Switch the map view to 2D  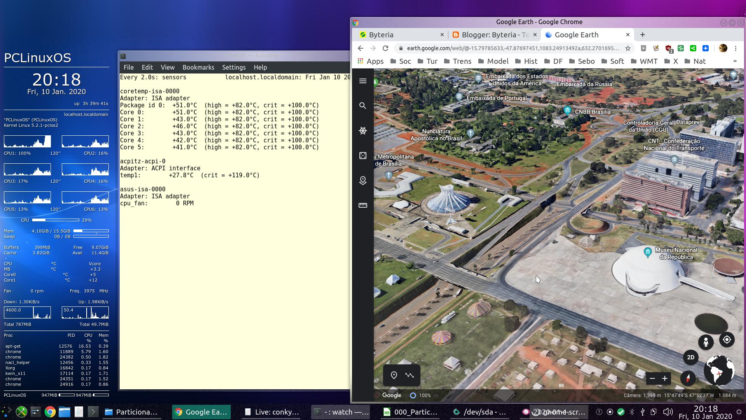point(691,357)
